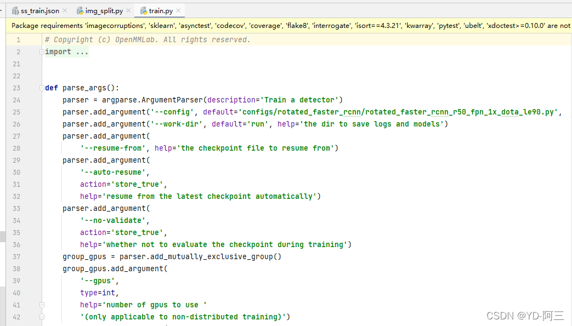Click the Python file icon on img_split.py tab
The image size is (572, 326).
tap(80, 11)
